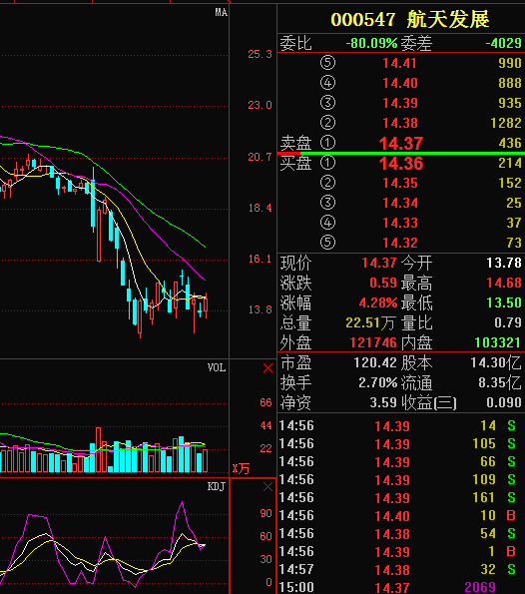Close the KDJ indicator panel with red X
This screenshot has width=525, height=594.
coord(267,487)
